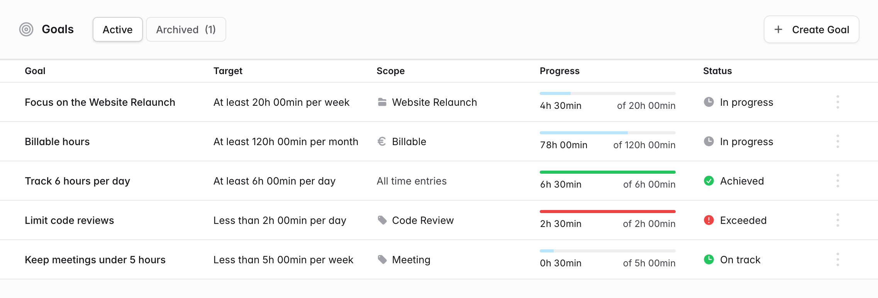Select the 'Track 6 hours per day' goal name

pos(77,181)
